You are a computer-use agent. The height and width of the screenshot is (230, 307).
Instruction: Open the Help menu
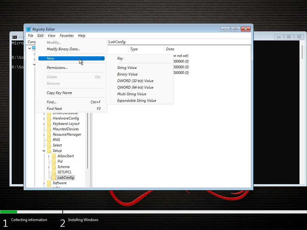82,36
